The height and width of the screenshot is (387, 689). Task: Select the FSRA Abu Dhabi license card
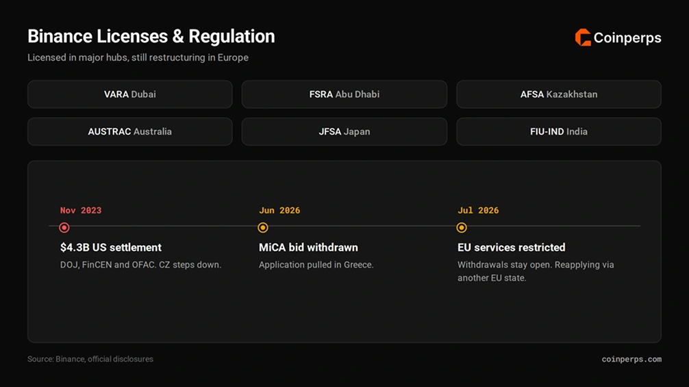tap(344, 94)
